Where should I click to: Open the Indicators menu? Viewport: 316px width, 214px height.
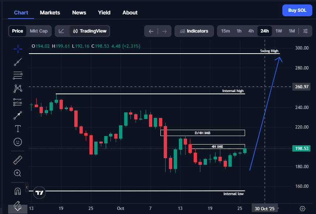(x=194, y=31)
